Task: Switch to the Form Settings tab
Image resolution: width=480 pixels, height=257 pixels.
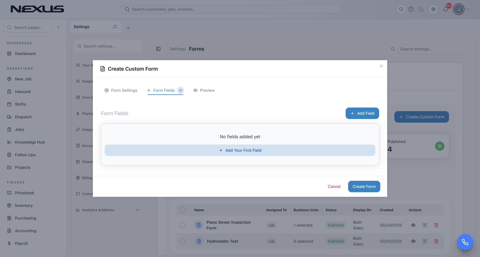Action: 121,90
